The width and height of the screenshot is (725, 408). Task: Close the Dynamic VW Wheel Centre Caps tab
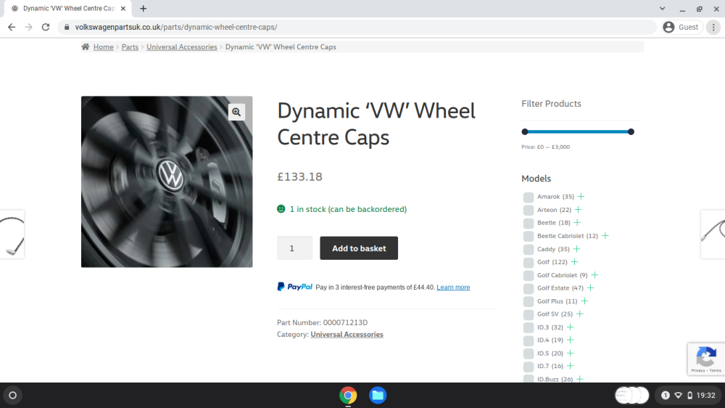pos(123,8)
